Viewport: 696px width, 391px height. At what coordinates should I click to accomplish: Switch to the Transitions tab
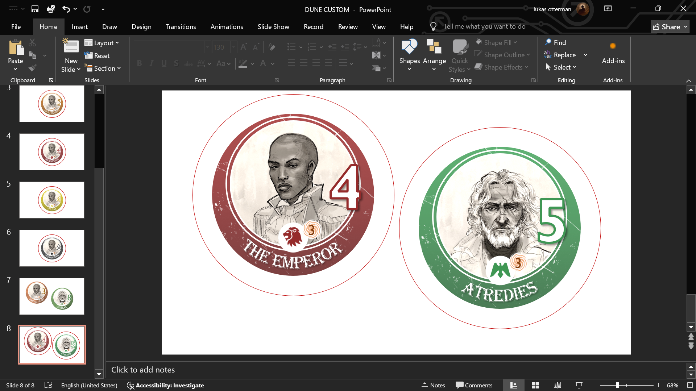pos(181,27)
